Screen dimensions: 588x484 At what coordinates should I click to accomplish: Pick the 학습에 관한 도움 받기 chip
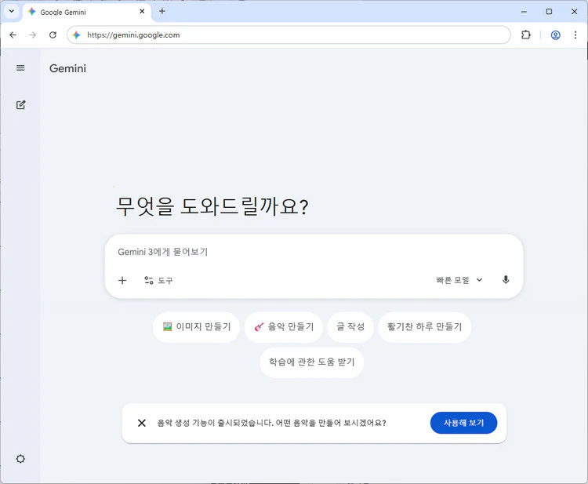click(311, 362)
